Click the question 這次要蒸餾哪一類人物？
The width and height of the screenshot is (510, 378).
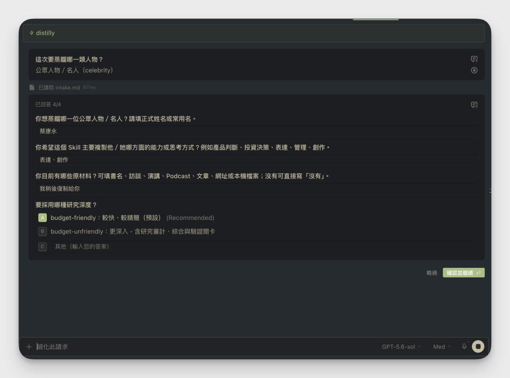click(x=69, y=59)
